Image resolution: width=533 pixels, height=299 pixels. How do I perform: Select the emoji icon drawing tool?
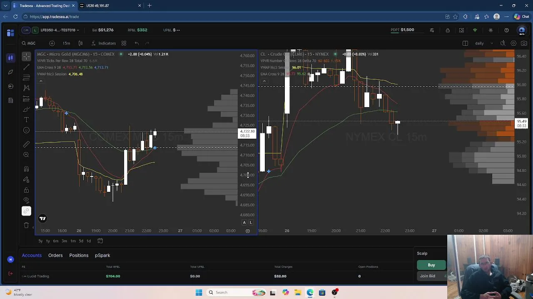click(26, 130)
